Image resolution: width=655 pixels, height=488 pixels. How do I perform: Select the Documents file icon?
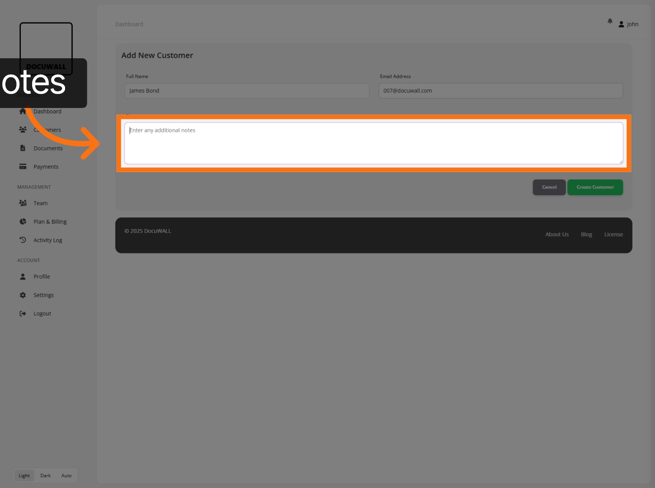tap(23, 148)
